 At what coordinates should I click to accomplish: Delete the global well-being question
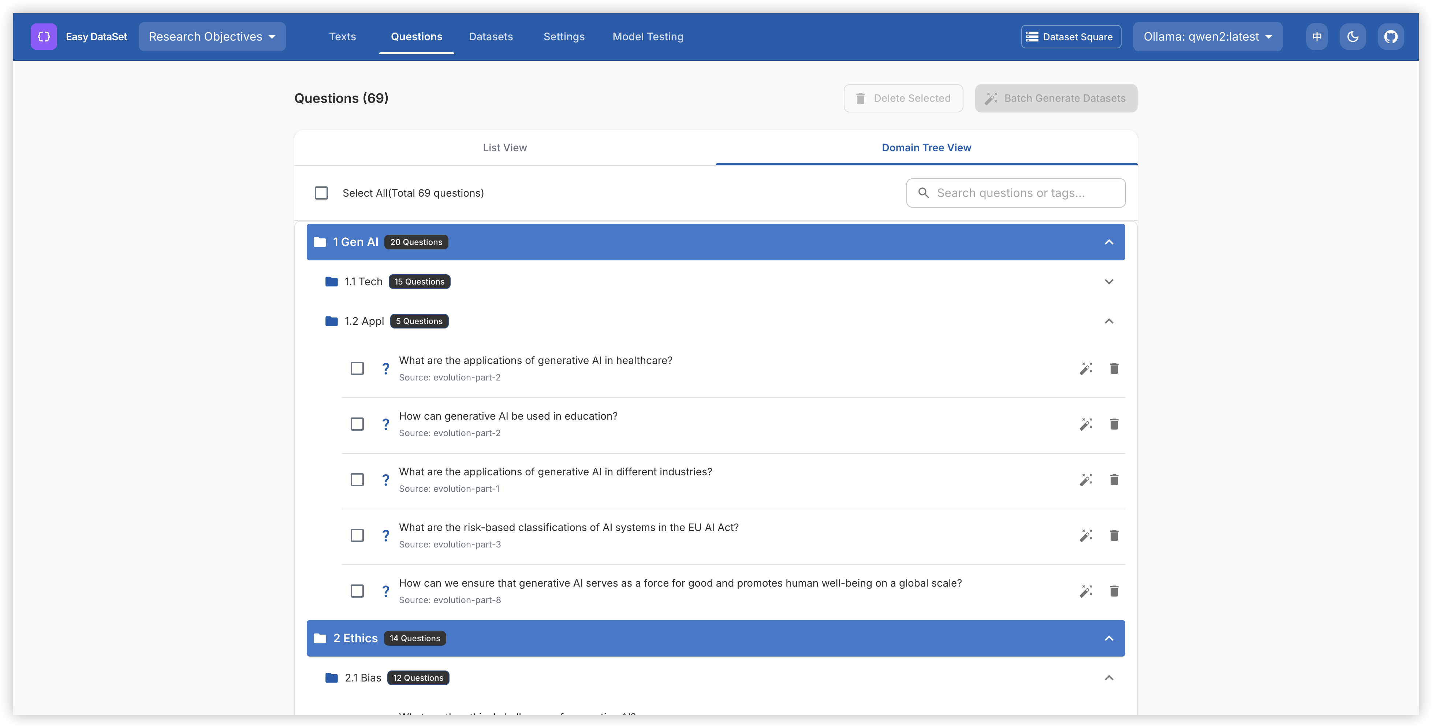point(1114,591)
